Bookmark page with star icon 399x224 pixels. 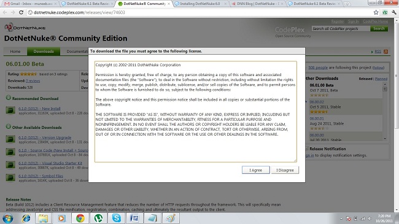point(376,12)
